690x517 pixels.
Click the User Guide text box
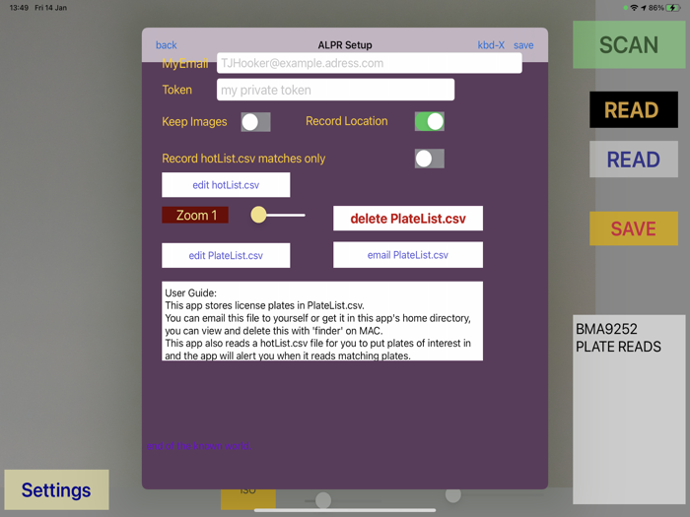[322, 321]
